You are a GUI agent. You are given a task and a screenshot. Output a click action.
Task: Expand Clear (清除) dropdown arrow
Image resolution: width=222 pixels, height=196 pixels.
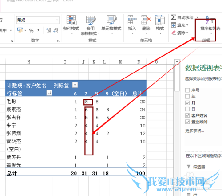[187, 33]
